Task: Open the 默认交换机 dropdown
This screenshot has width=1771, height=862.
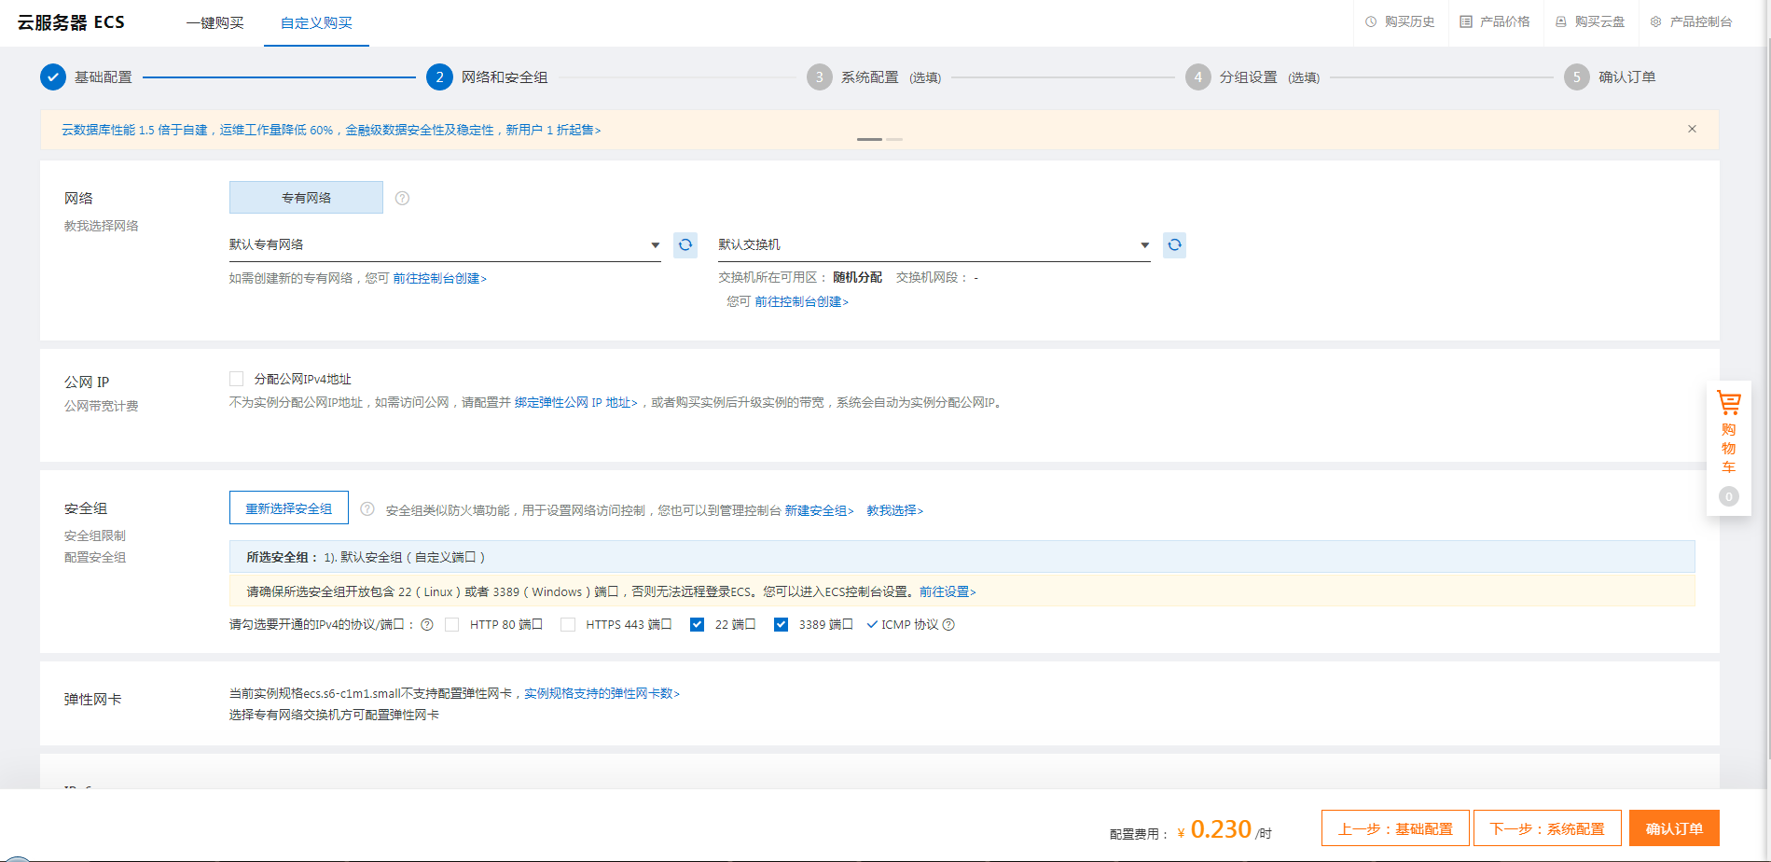Action: point(934,244)
